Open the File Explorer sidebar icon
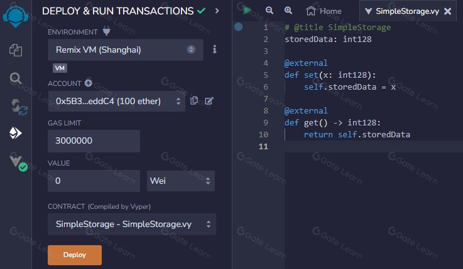This screenshot has width=463, height=269. click(16, 50)
